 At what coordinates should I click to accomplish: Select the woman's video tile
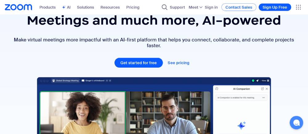click(83, 113)
